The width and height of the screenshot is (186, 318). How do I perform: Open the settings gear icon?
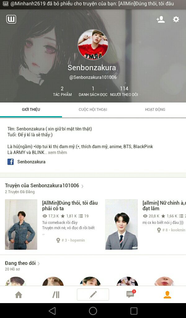coord(176,19)
